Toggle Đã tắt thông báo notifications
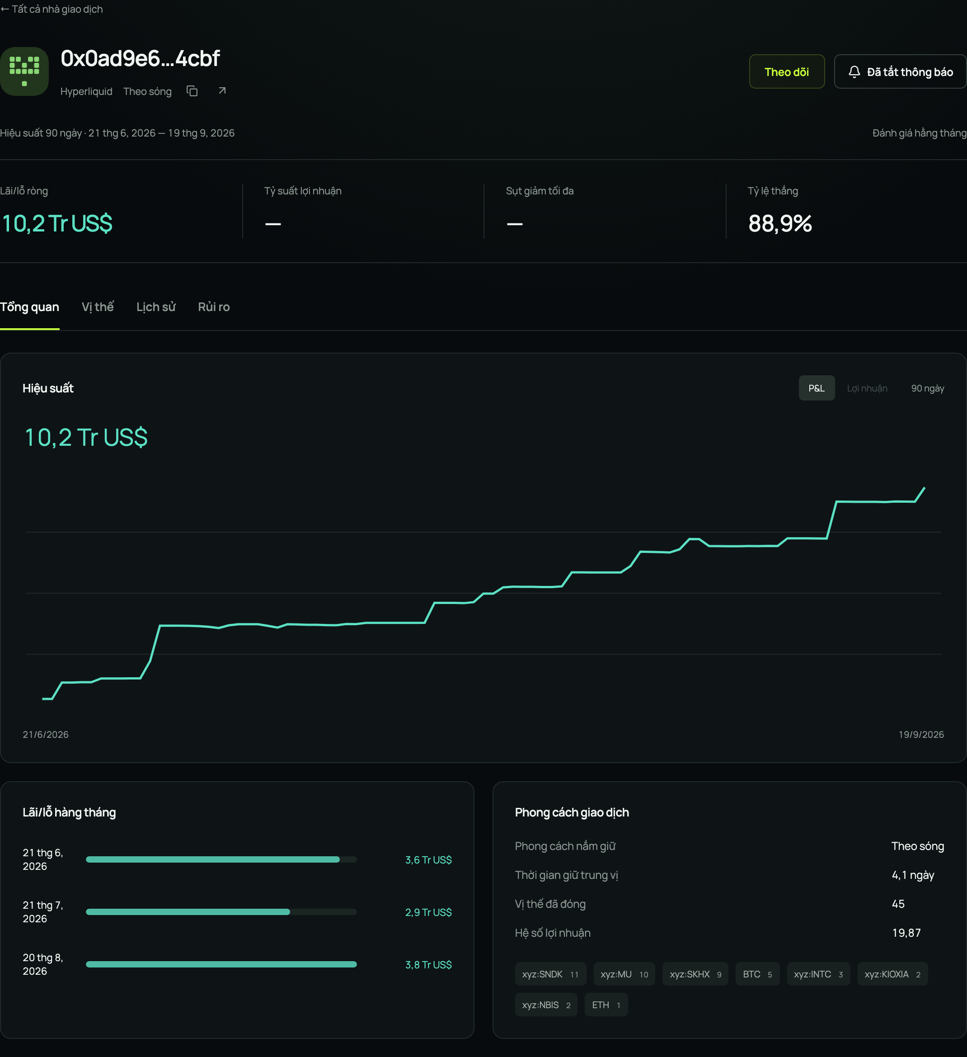This screenshot has width=967, height=1057. click(x=900, y=72)
